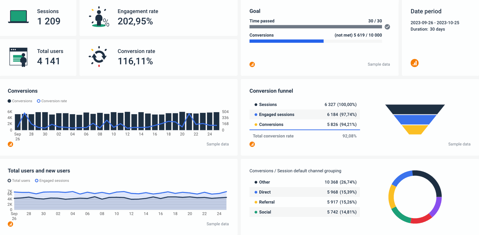Click the Total users browser icon
The image size is (479, 235).
18,57
